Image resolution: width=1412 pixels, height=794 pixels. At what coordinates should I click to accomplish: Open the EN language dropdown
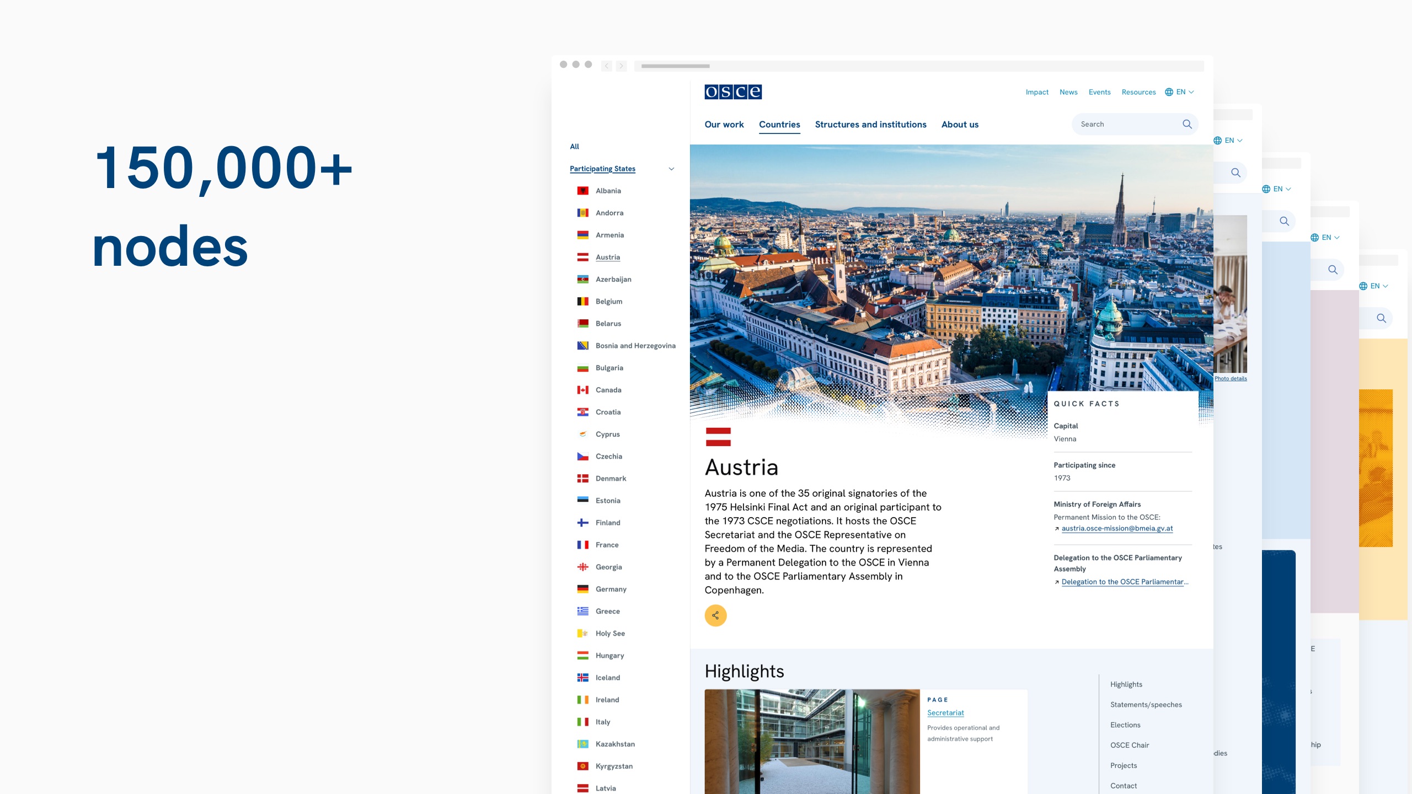(1180, 92)
